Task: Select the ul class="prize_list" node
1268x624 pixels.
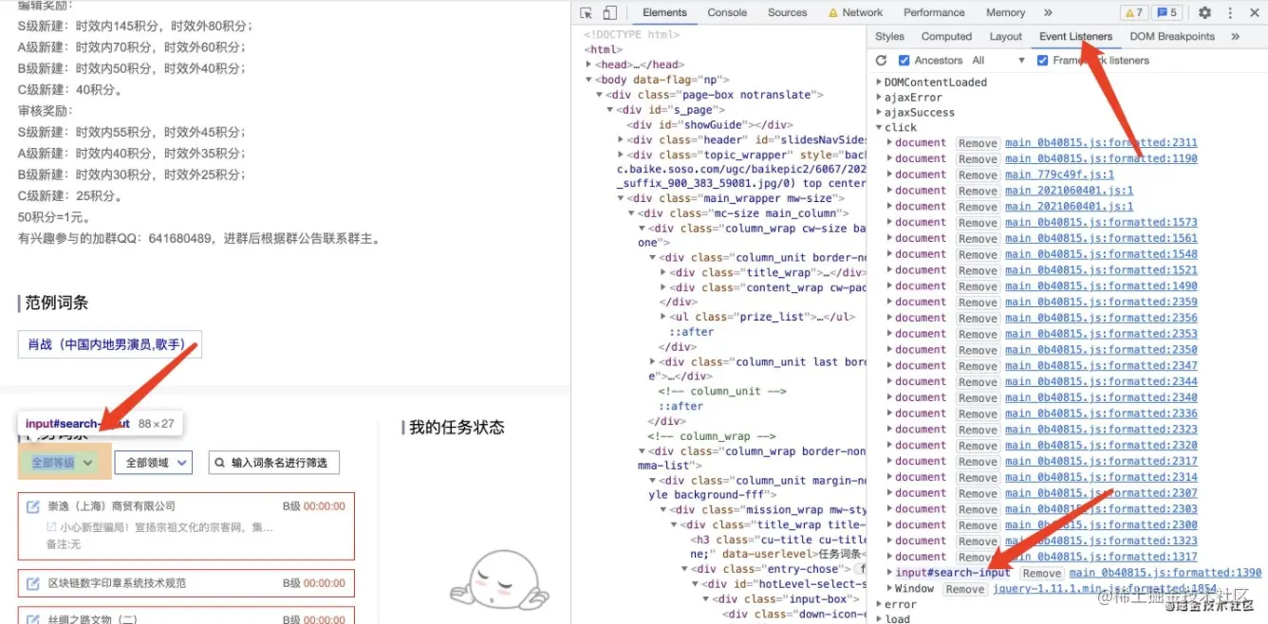Action: click(763, 317)
